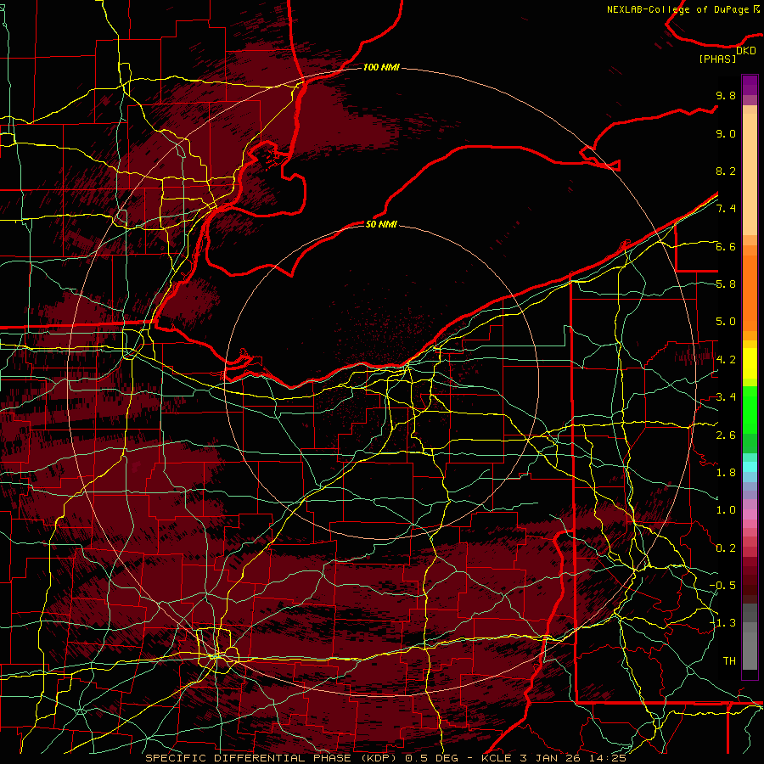
Task: Click the 5.8 color scale value
Action: tap(726, 284)
